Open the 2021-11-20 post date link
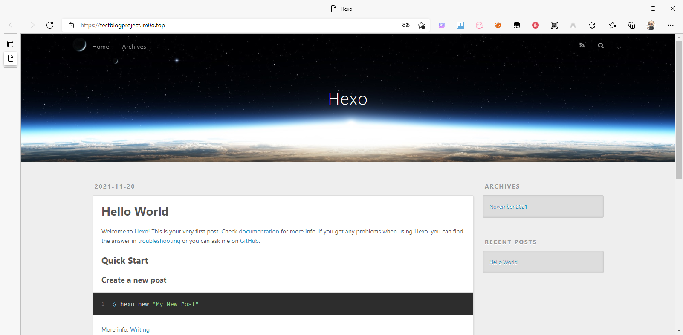 [x=115, y=186]
